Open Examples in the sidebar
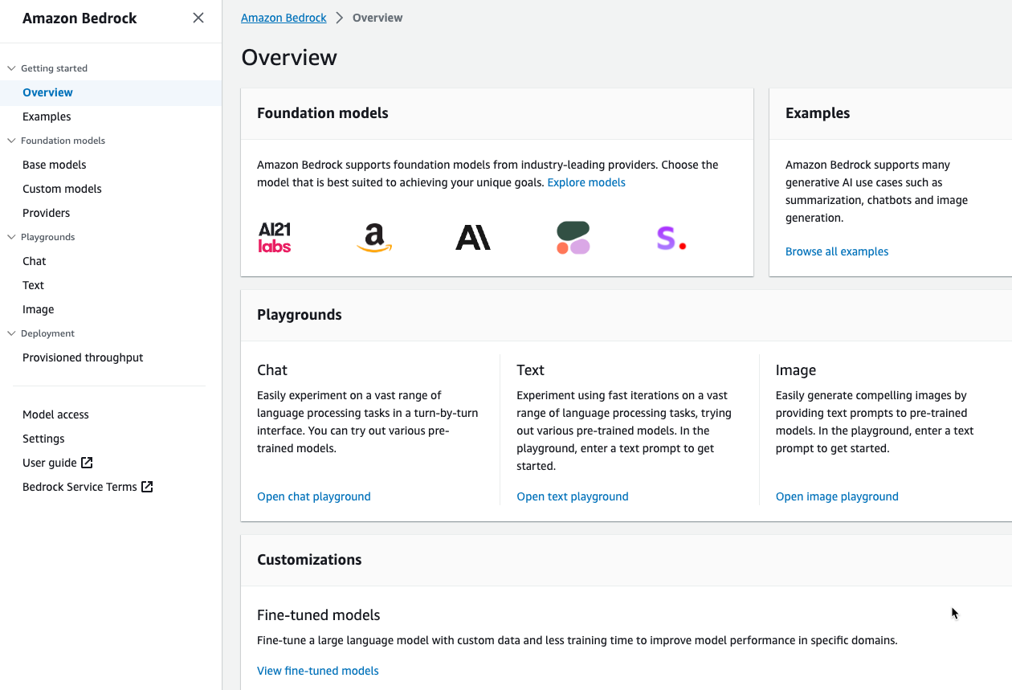The image size is (1012, 690). click(47, 116)
